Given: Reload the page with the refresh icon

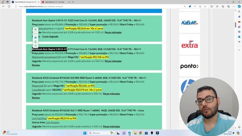Looking at the screenshot, I should (9, 6).
